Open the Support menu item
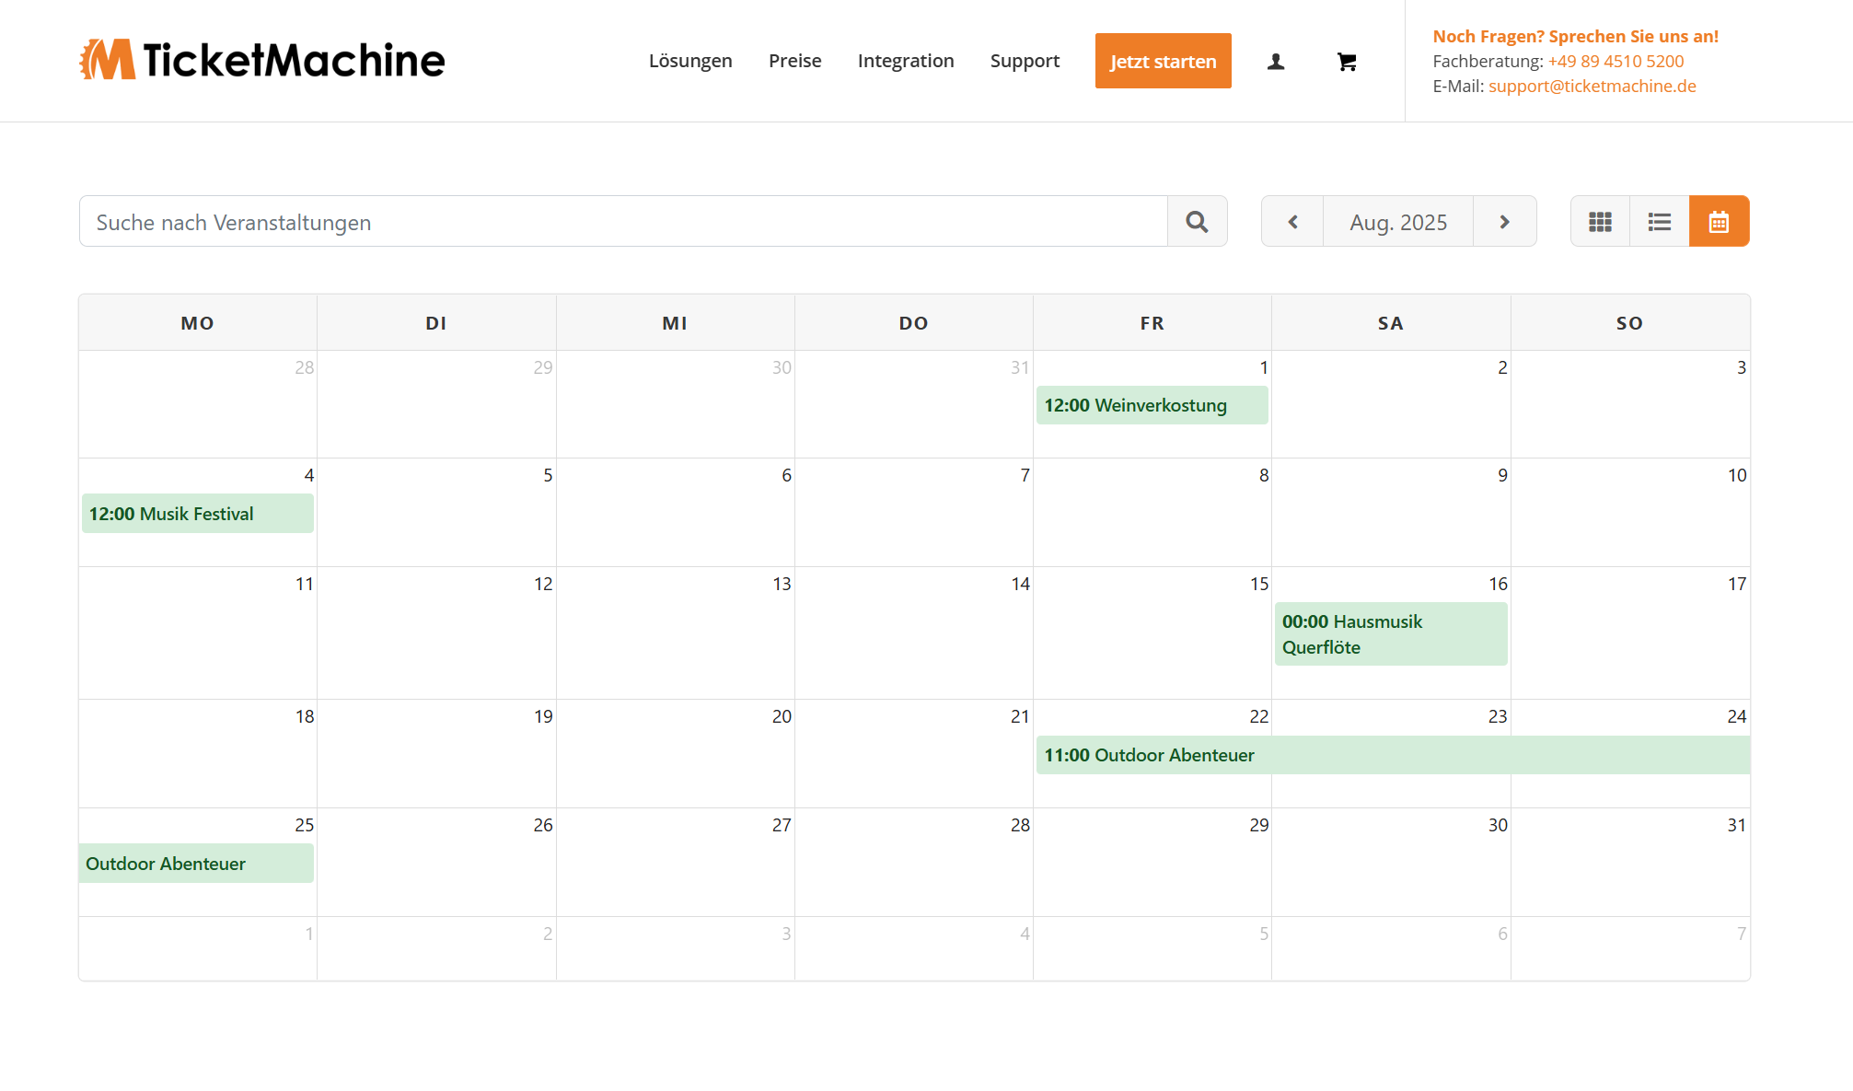This screenshot has width=1853, height=1091. (x=1025, y=61)
